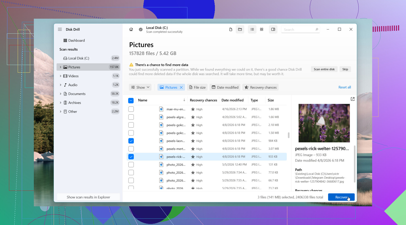The width and height of the screenshot is (406, 225).
Task: Check the pexels-algre... file checkbox
Action: pos(131,117)
